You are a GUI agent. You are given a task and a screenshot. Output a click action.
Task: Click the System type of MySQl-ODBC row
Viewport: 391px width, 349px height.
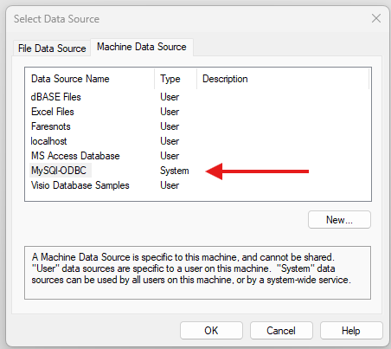[175, 171]
